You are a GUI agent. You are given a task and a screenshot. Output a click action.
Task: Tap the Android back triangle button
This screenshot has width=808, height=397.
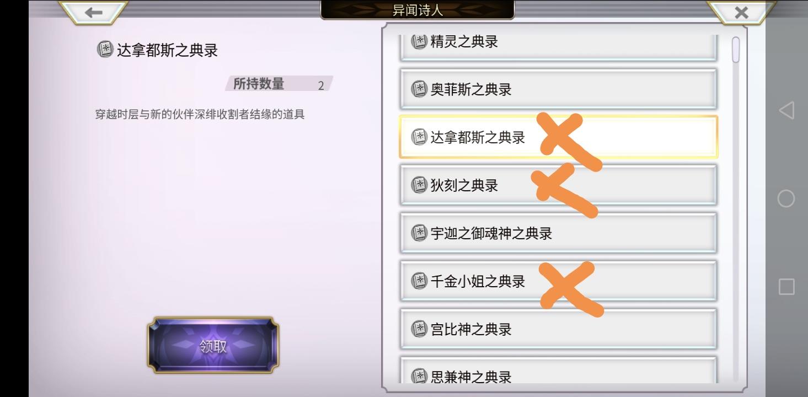[786, 110]
